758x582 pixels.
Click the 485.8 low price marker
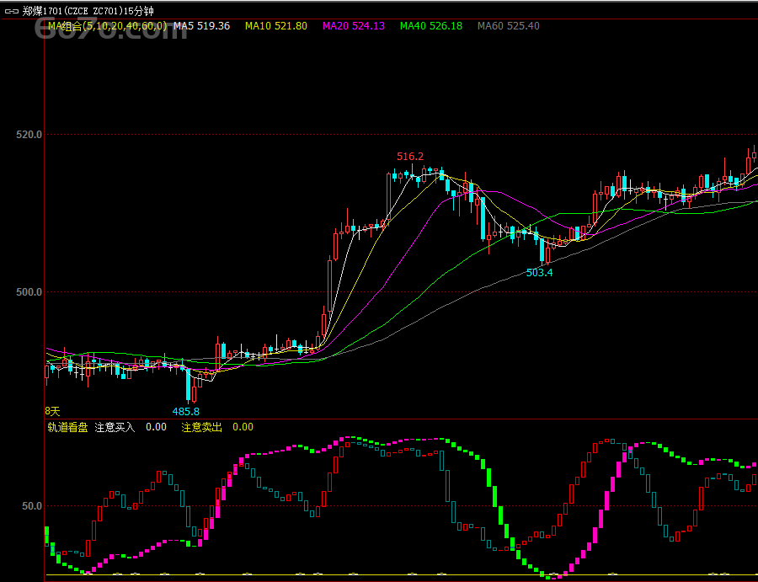pos(185,411)
